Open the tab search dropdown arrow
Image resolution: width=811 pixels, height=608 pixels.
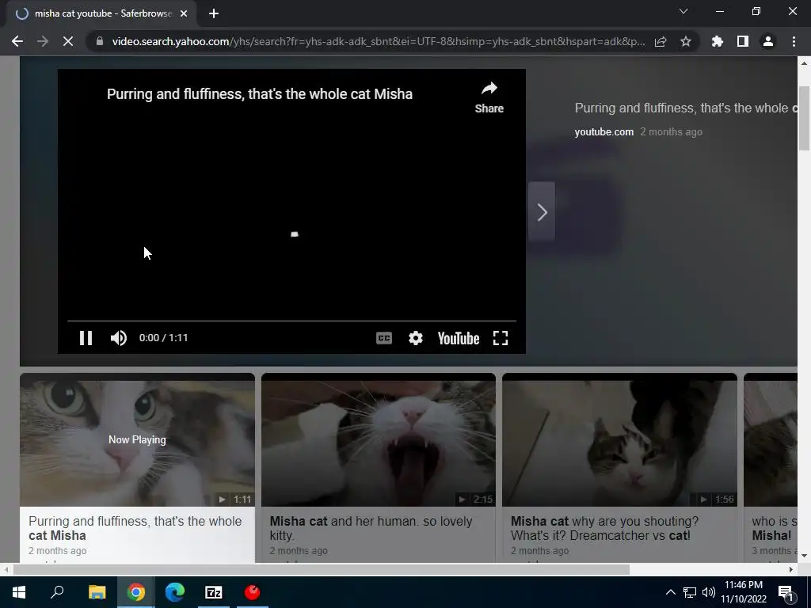point(683,11)
